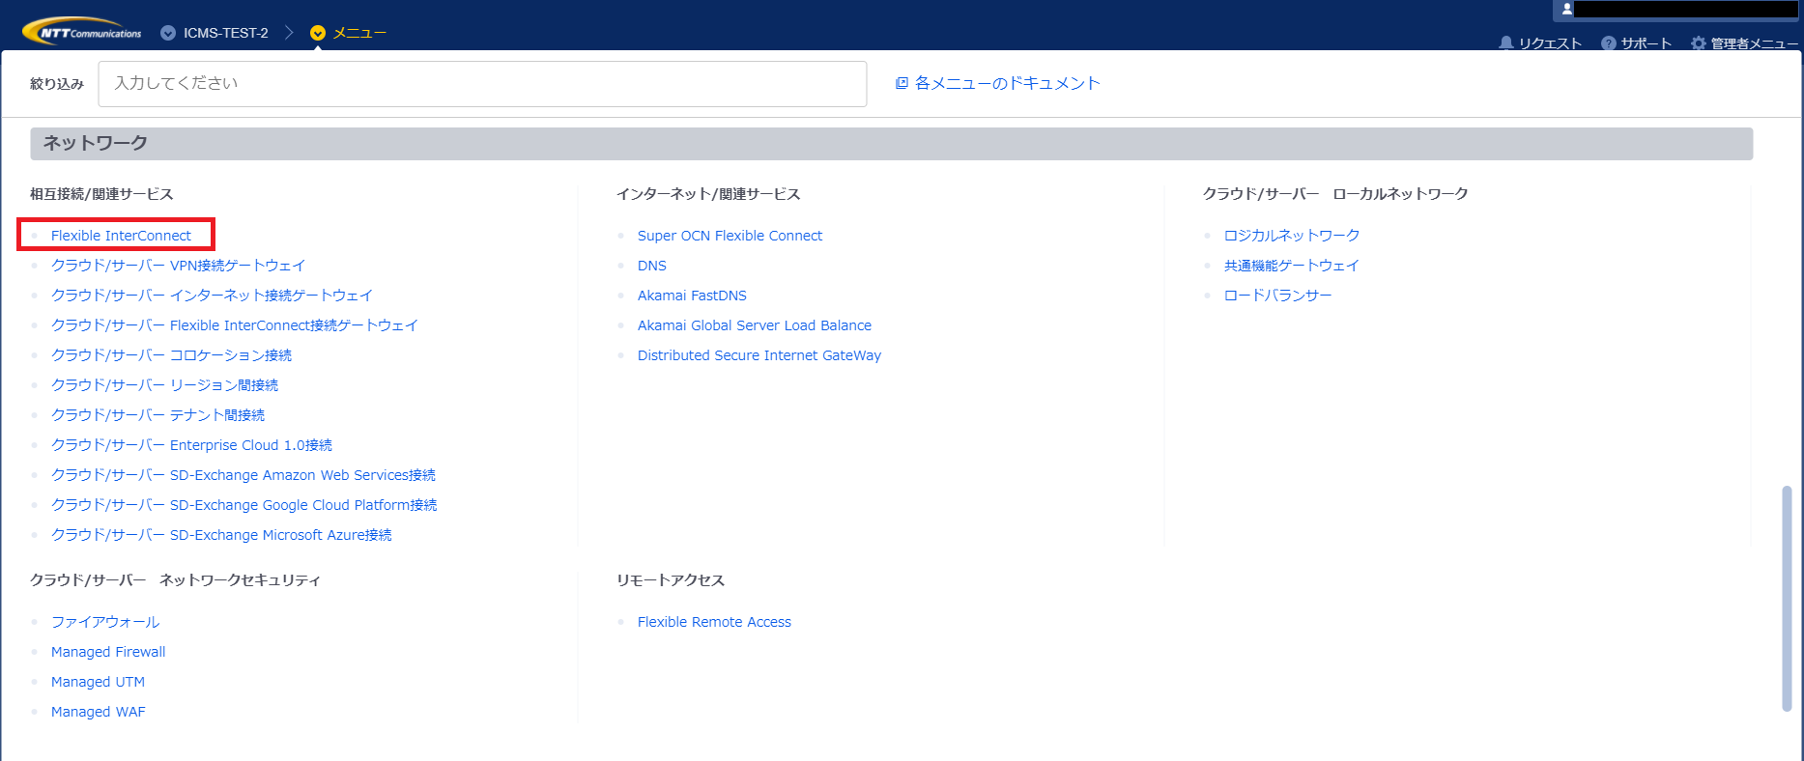Click the クラウド/サーバー ネットワークセキュリティ heading
This screenshot has width=1804, height=761.
pyautogui.click(x=175, y=580)
